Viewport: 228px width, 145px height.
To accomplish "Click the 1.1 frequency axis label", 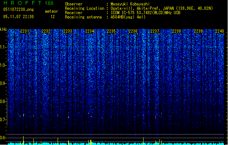I will [3, 47].
